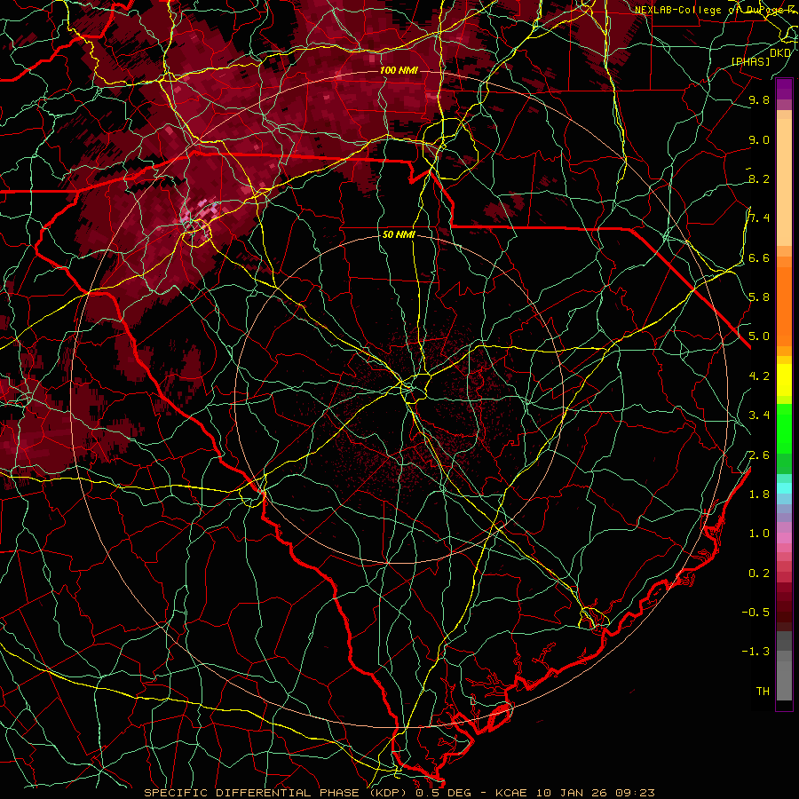
Task: Click the 4.2 scale value
Action: [759, 376]
